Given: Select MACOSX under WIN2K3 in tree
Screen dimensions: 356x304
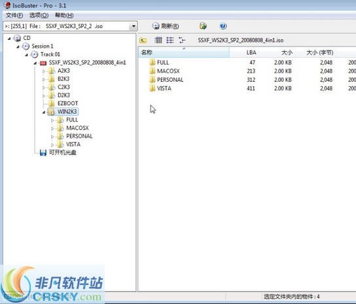Looking at the screenshot, I should (x=77, y=128).
